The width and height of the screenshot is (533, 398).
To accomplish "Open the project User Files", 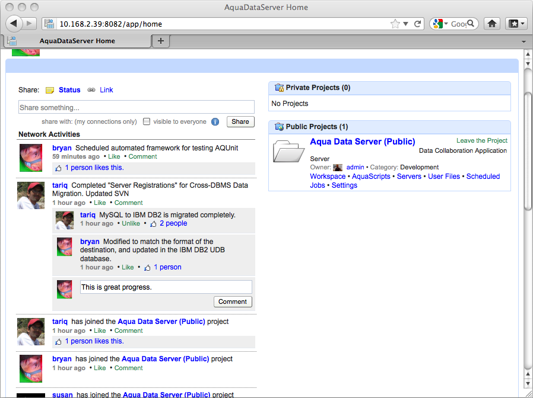I will (x=443, y=176).
